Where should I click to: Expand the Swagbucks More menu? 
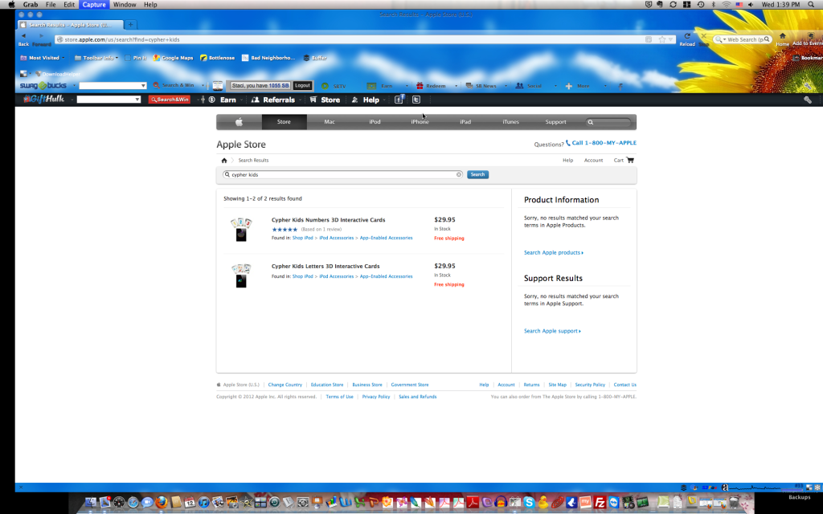point(604,86)
